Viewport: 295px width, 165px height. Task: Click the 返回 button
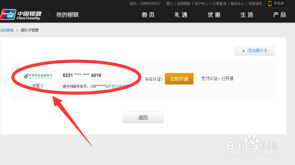coord(143,118)
